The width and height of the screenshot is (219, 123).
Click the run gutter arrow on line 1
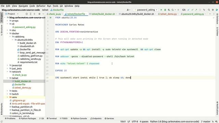click(x=51, y=18)
